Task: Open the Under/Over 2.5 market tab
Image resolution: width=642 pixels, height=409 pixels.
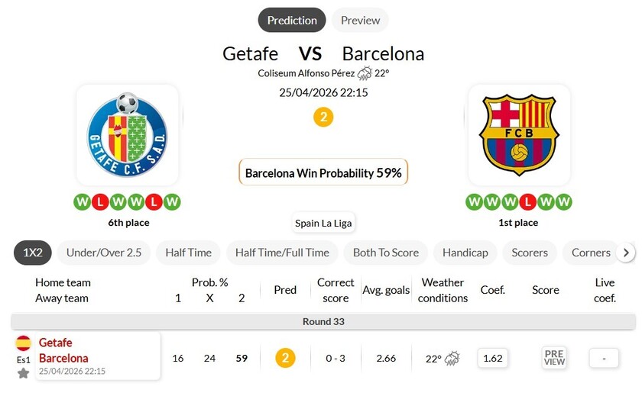Action: pyautogui.click(x=104, y=253)
